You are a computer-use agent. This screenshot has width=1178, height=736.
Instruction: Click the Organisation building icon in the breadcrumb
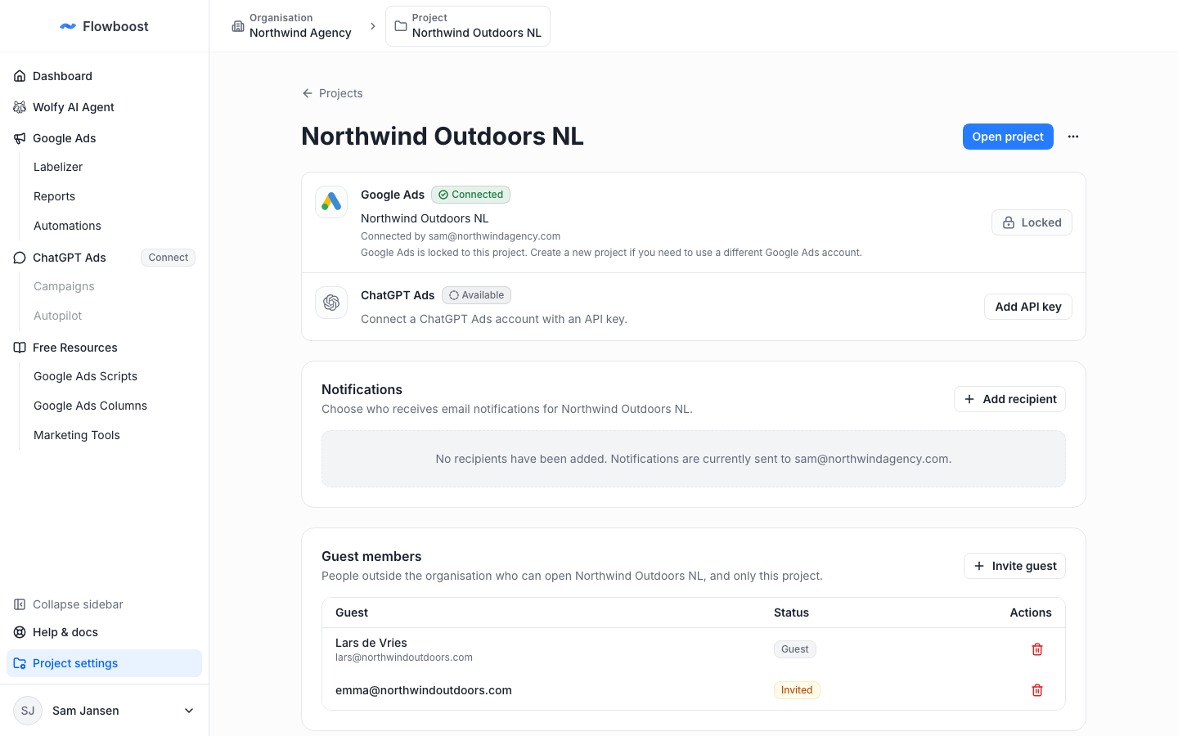pos(238,26)
